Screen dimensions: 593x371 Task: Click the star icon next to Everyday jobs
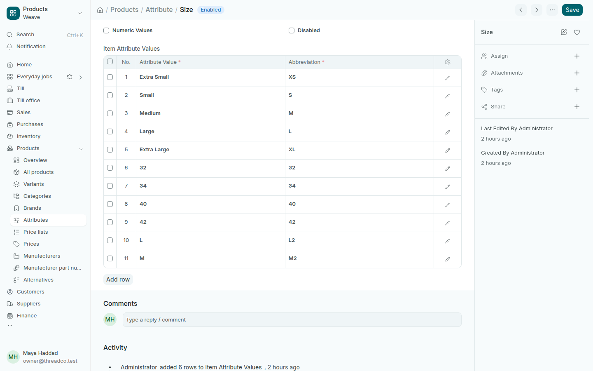click(70, 77)
